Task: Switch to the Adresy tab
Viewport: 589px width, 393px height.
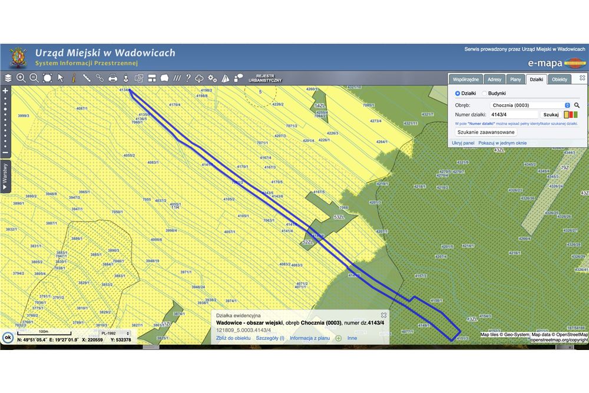Action: [x=495, y=79]
